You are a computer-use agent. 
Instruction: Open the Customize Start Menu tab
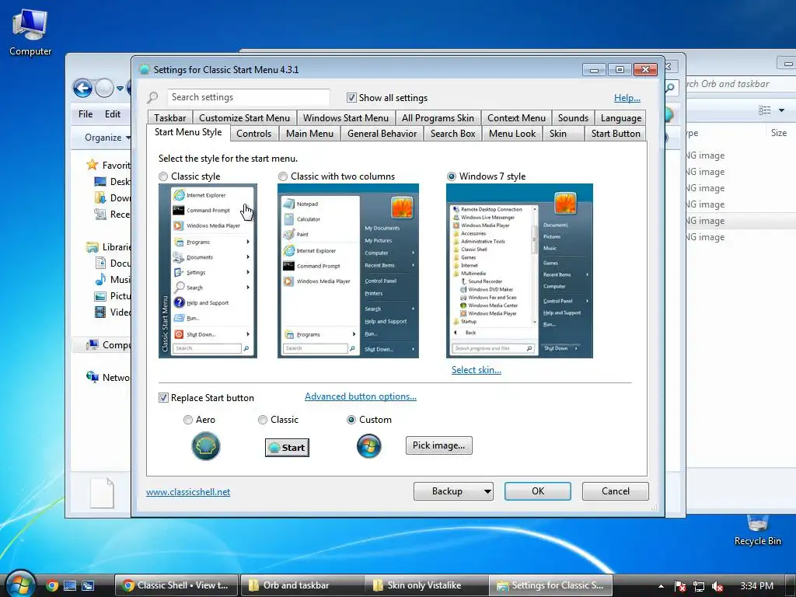tap(244, 118)
